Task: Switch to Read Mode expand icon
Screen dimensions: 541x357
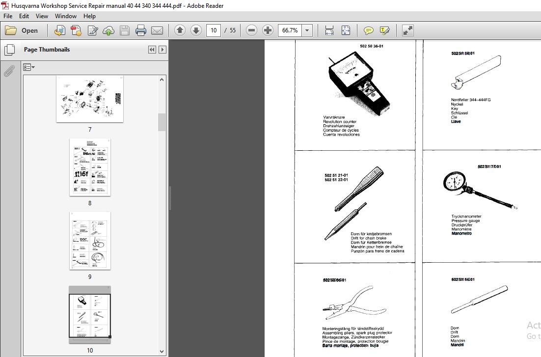Action: (x=408, y=30)
